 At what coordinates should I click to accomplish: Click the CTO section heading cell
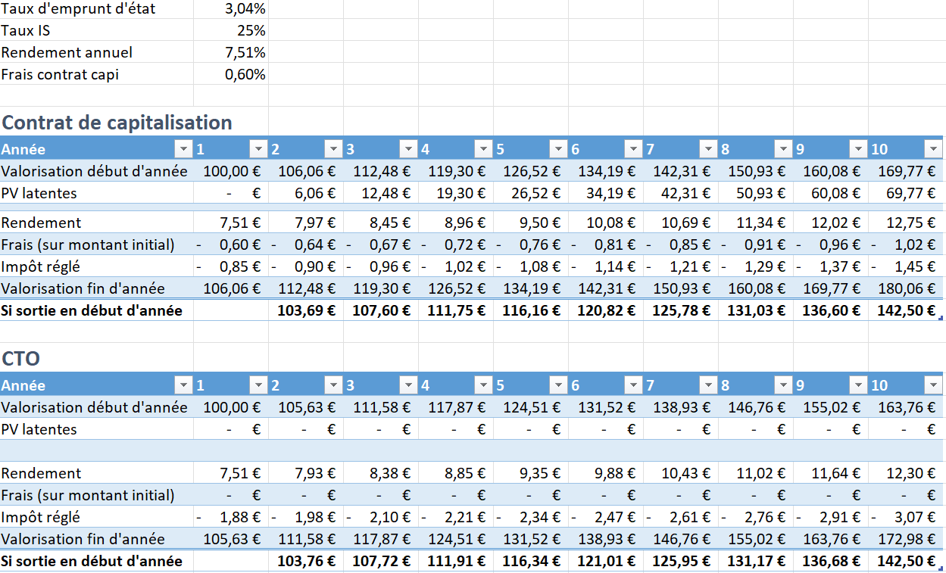tap(21, 358)
